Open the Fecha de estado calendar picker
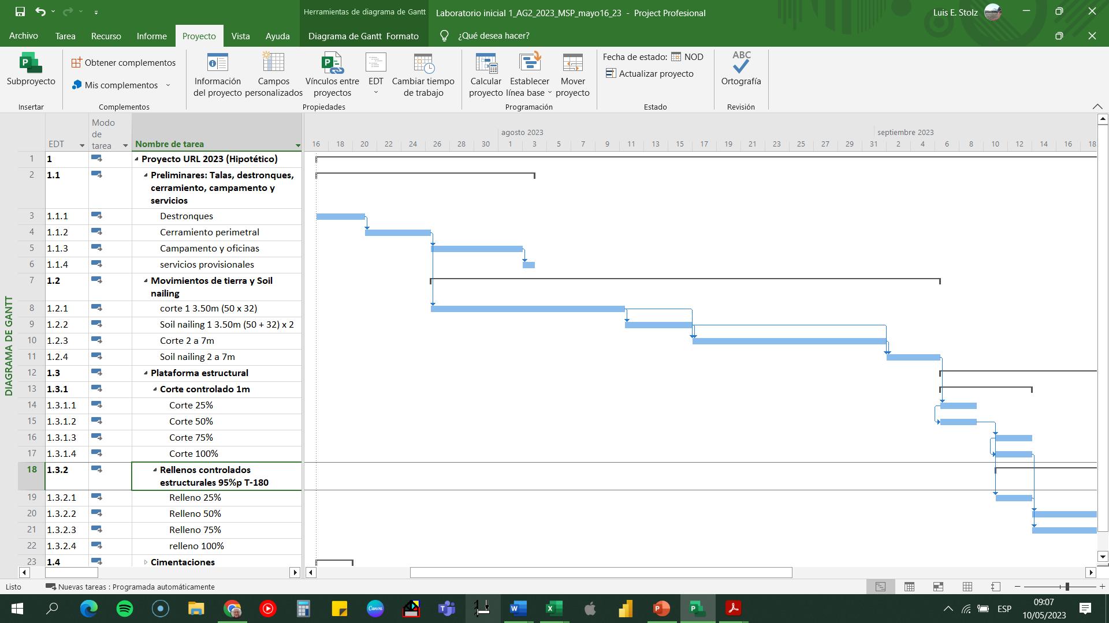Image resolution: width=1109 pixels, height=623 pixels. pyautogui.click(x=676, y=57)
